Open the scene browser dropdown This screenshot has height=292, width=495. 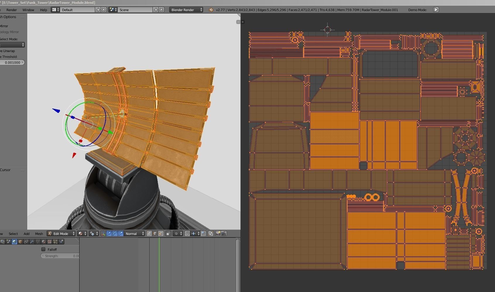113,10
